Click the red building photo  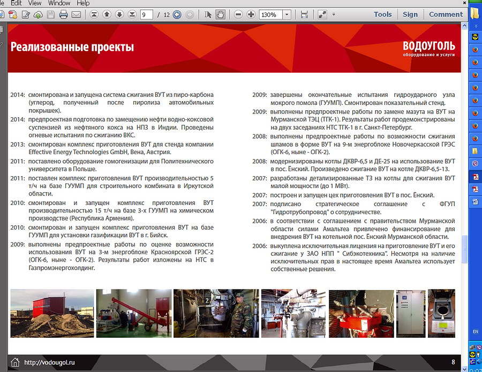click(x=52, y=313)
